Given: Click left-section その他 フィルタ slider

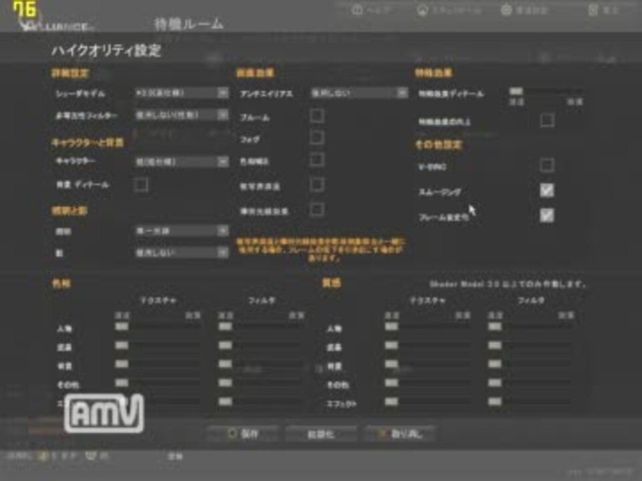Looking at the screenshot, I should 261,383.
